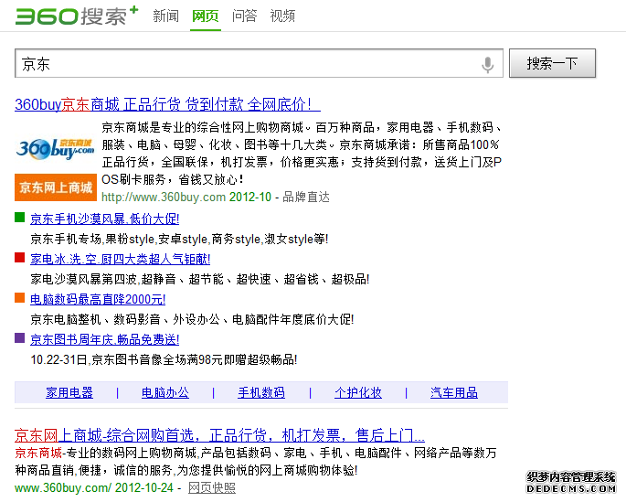This screenshot has width=626, height=502.
Task: Click the 360buy.com logo thumbnail
Action: tap(56, 148)
